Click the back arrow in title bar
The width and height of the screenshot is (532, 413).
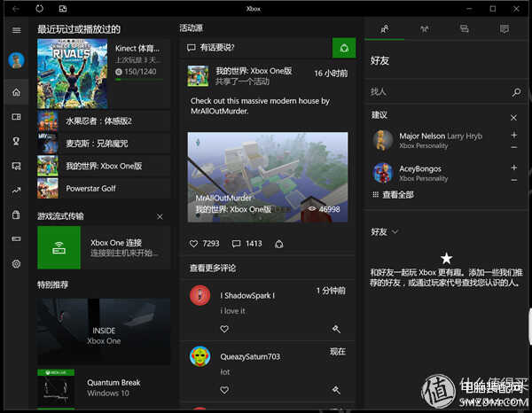click(16, 9)
